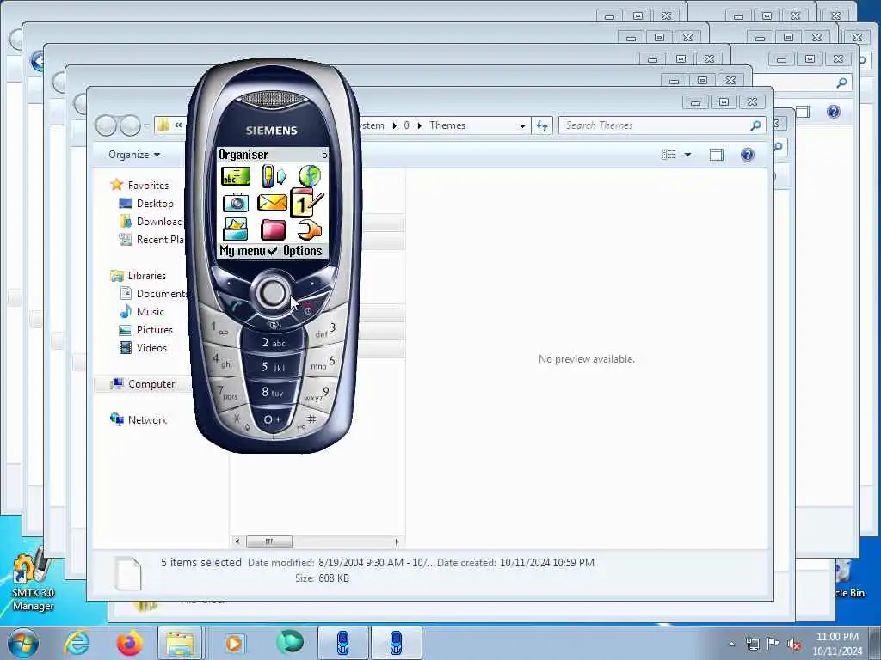Click the 0 folder breadcrumb segment
Screen dimensions: 881x660
coord(406,125)
